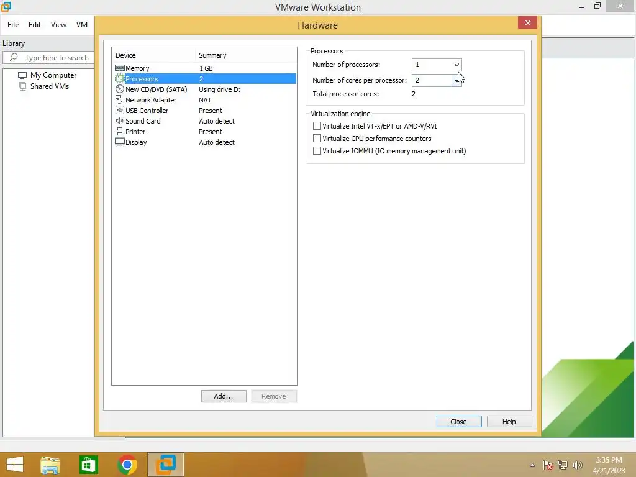The image size is (636, 477).
Task: Click the Display monitor icon
Action: pos(120,142)
